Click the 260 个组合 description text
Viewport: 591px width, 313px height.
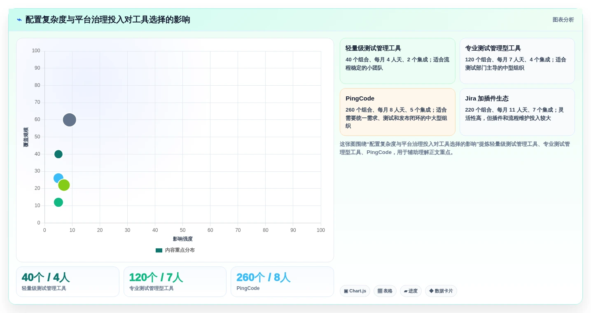click(396, 118)
